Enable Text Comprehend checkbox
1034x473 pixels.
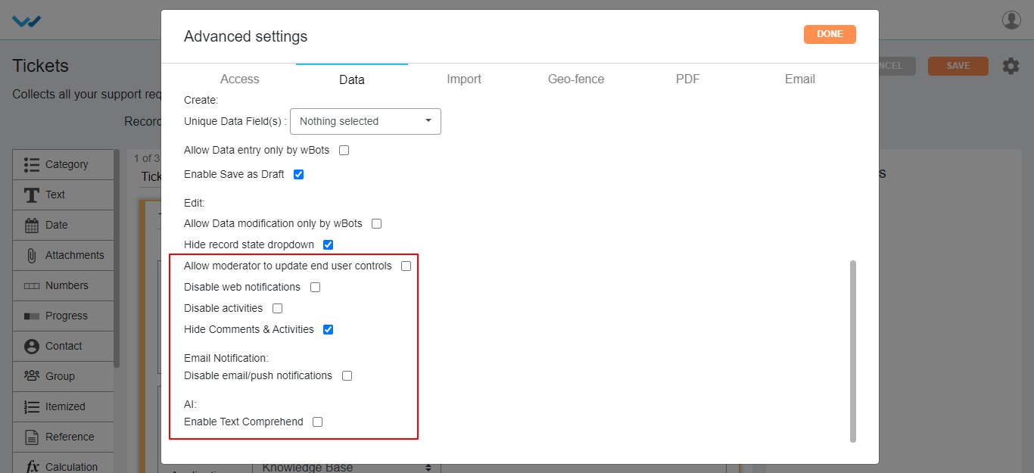click(x=317, y=422)
